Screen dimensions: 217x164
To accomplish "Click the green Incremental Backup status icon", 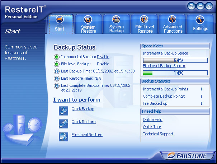I will 57,57.
